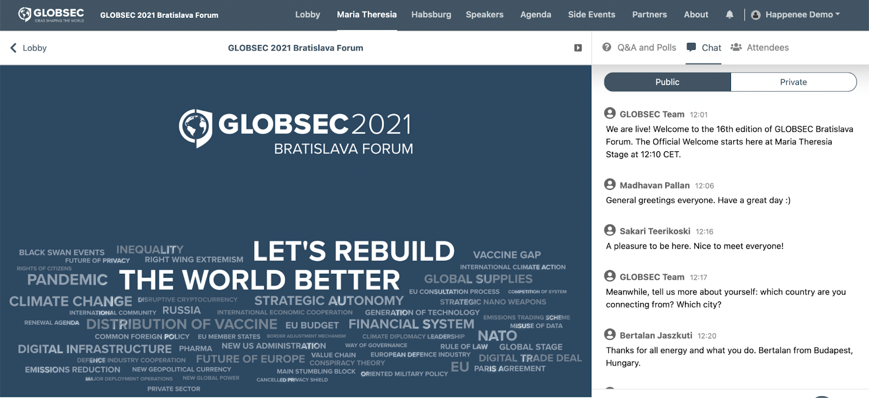This screenshot has height=398, width=869.
Task: Switch to the Q&A and Polls tab
Action: pyautogui.click(x=639, y=48)
